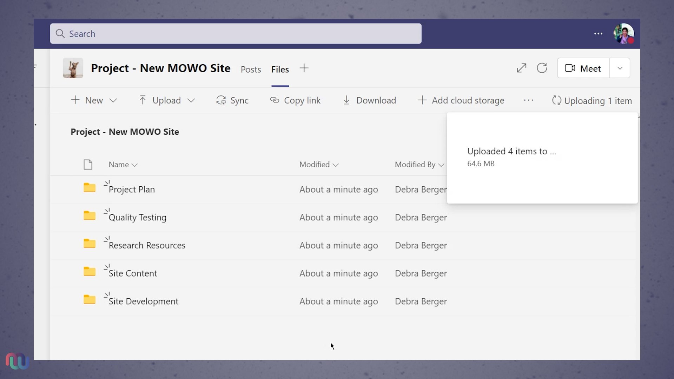Open the Project Plan folder
Image resolution: width=674 pixels, height=379 pixels.
coord(132,189)
